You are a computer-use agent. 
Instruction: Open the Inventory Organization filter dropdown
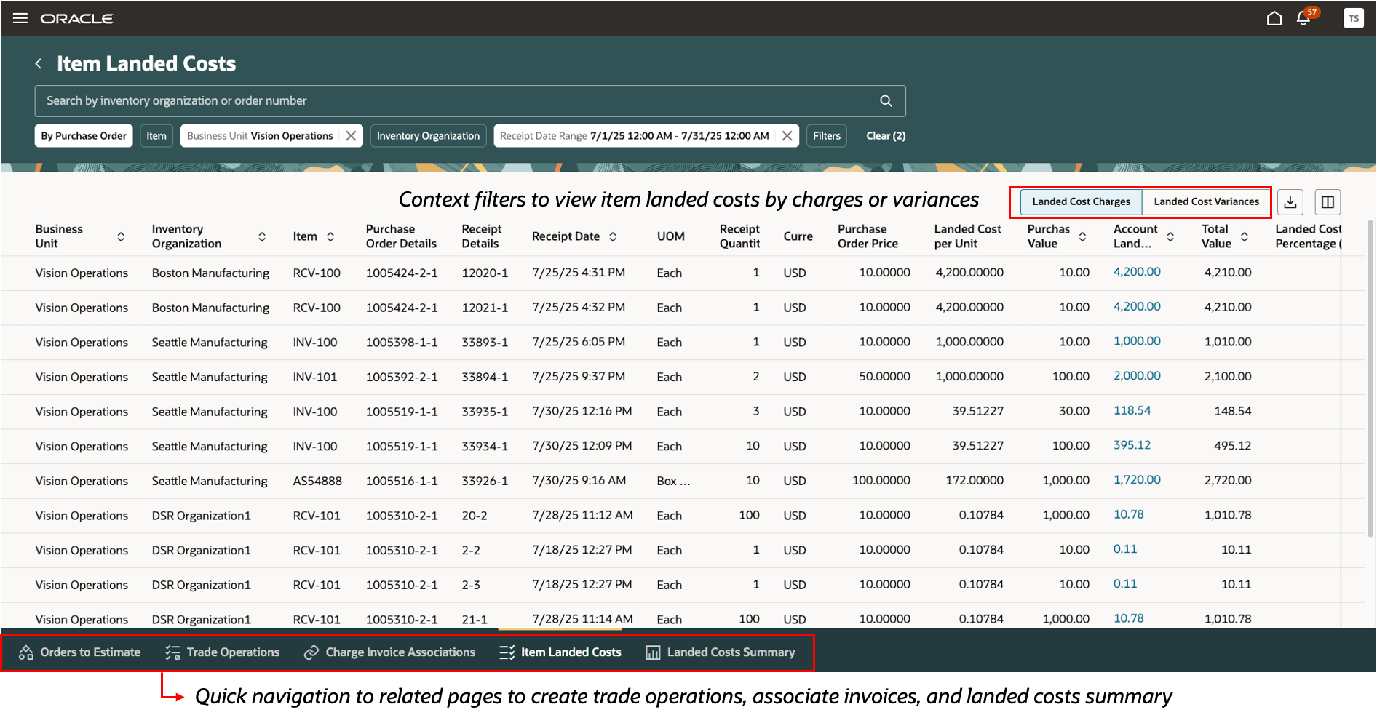coord(428,136)
